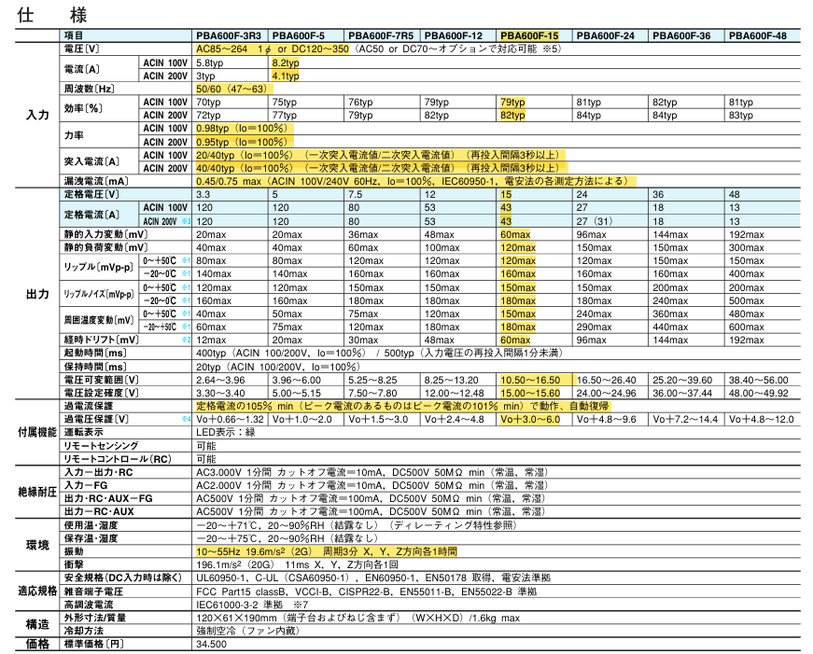Click the PBA600F-48 column header
The height and width of the screenshot is (654, 813).
click(x=758, y=35)
